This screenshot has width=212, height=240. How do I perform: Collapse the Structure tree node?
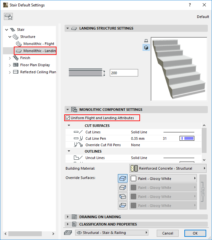tap(10, 37)
